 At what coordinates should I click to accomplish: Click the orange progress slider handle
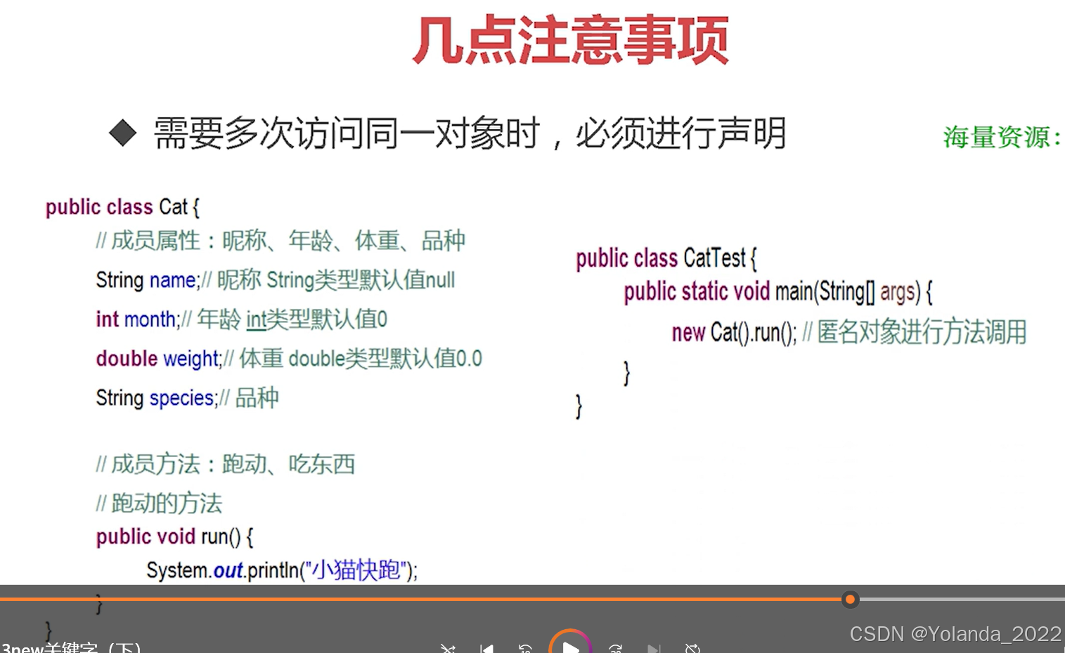tap(850, 599)
